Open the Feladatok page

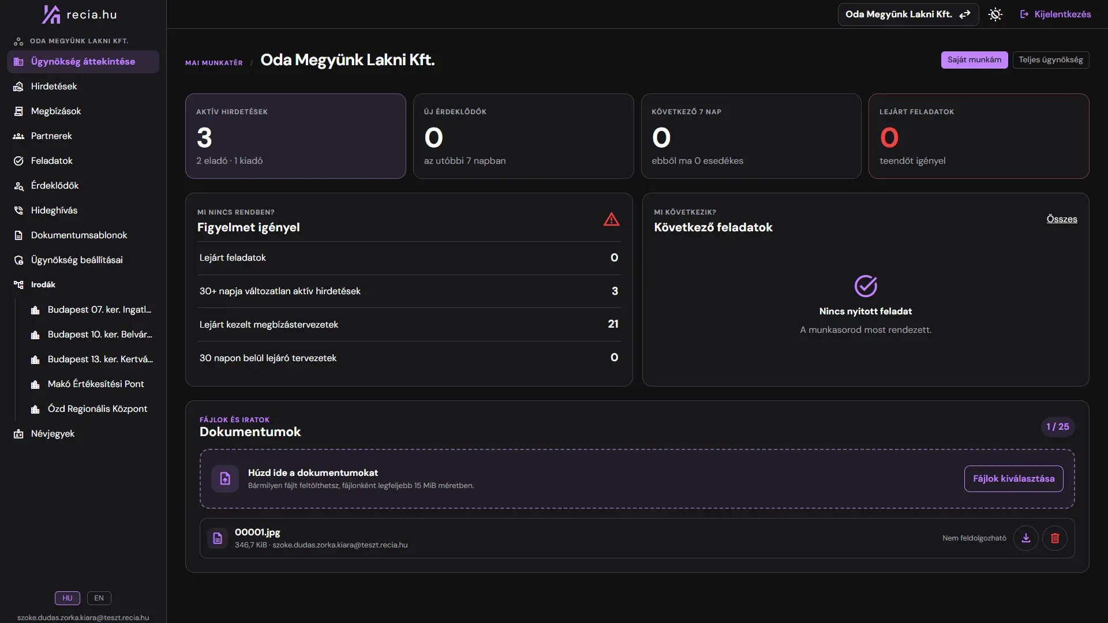click(x=83, y=161)
